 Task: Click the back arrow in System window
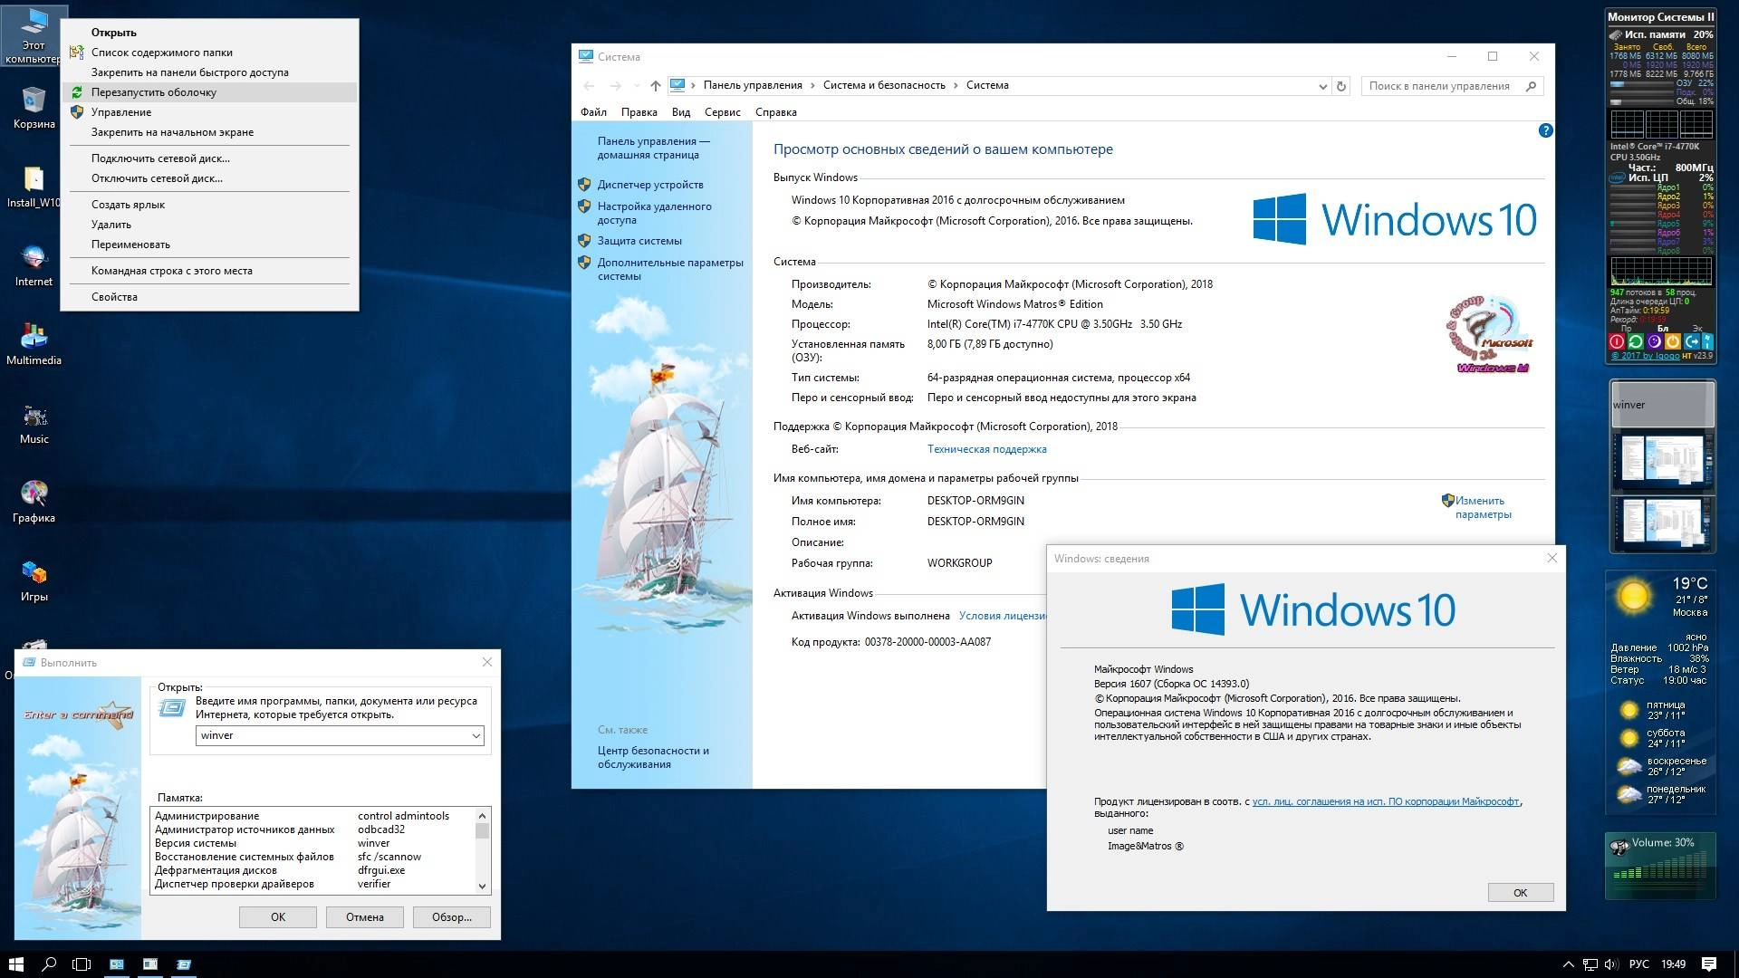coord(589,86)
